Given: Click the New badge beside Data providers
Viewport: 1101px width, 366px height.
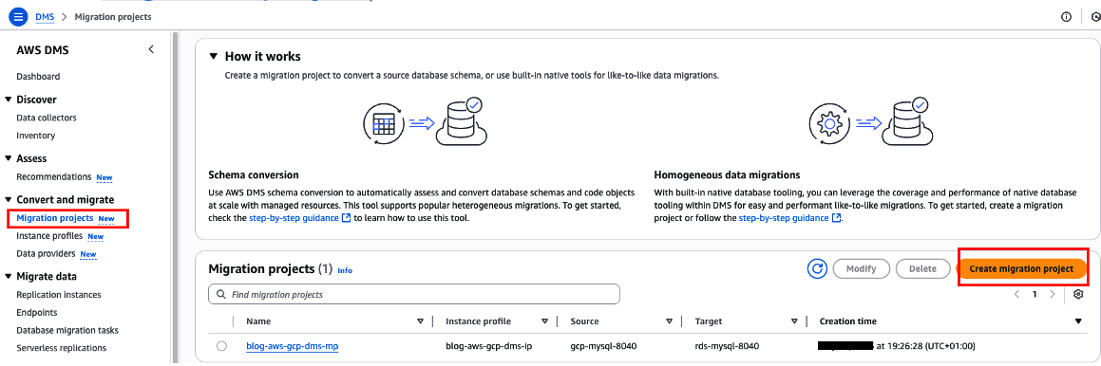Looking at the screenshot, I should [x=88, y=254].
